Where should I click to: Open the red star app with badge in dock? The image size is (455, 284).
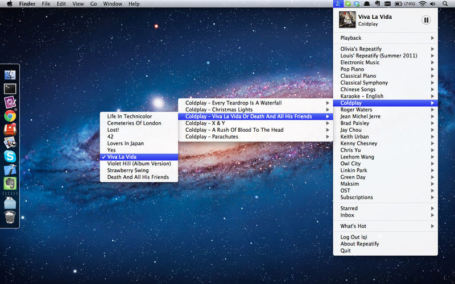[10, 130]
